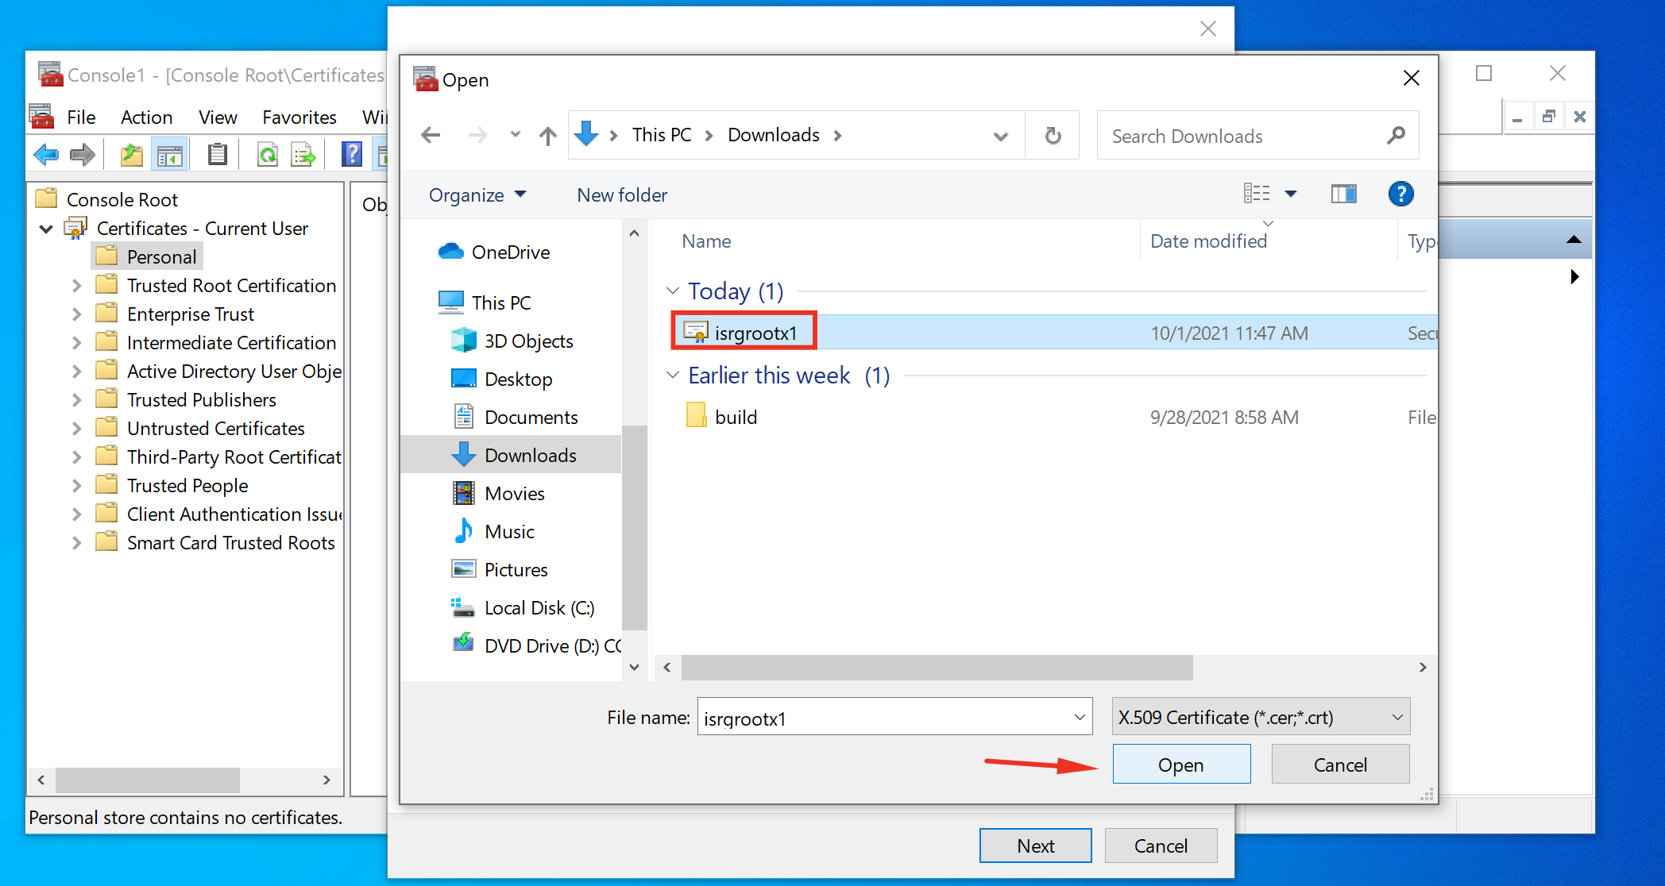Open the view options dropdown arrow

click(x=1291, y=194)
